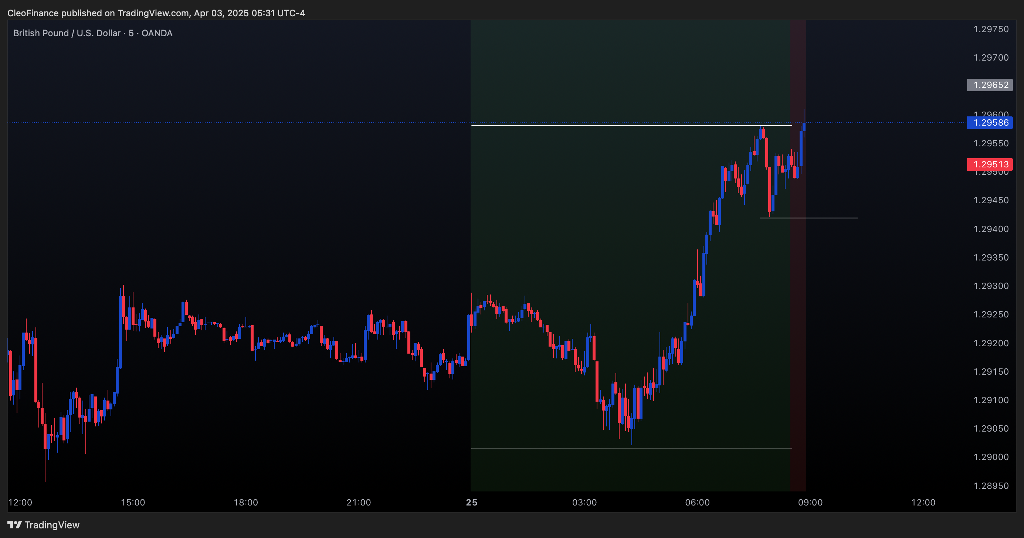Screen dimensions: 1024x538
Task: Click the 06:00 time axis label
Action: [697, 503]
